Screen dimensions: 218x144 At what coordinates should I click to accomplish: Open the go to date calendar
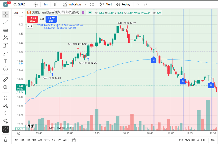click(73, 140)
